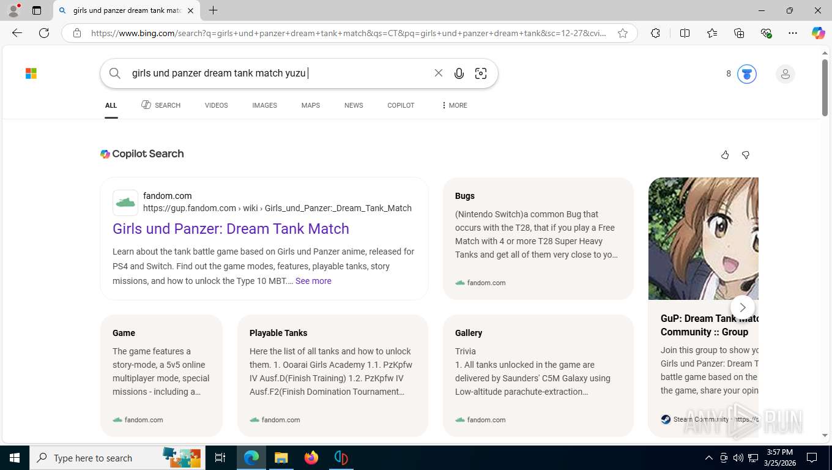Open browser Extensions menu
Viewport: 832px width, 470px height.
tap(655, 33)
